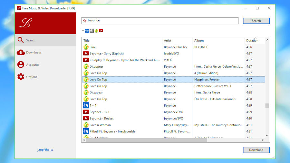Click the swirl icon beside Blue track

coord(86,47)
